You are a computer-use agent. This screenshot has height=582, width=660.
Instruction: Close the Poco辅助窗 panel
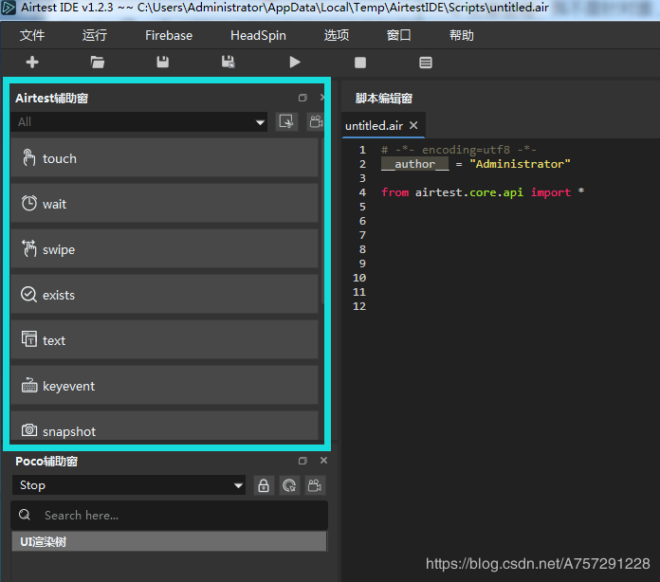(x=323, y=461)
